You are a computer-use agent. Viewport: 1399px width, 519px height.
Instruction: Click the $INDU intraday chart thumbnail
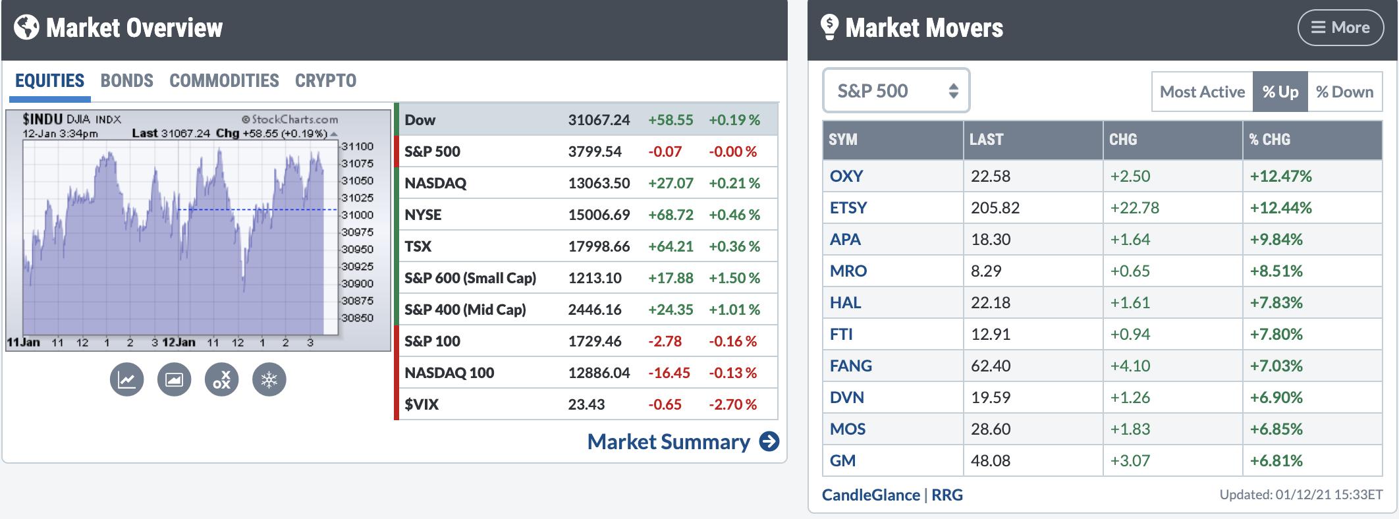[198, 231]
